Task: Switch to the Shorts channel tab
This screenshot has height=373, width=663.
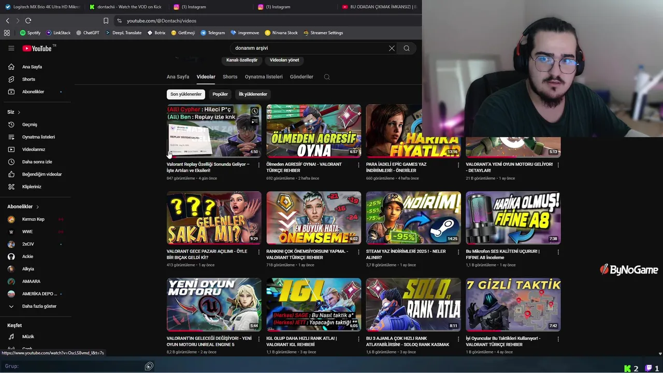Action: pyautogui.click(x=230, y=77)
